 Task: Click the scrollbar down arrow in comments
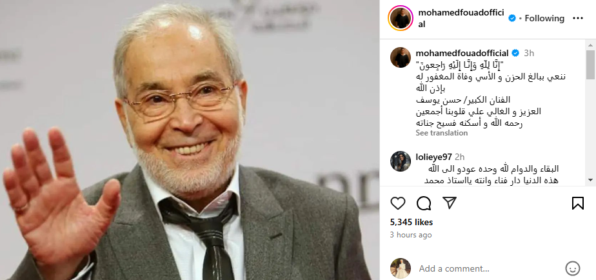click(590, 180)
